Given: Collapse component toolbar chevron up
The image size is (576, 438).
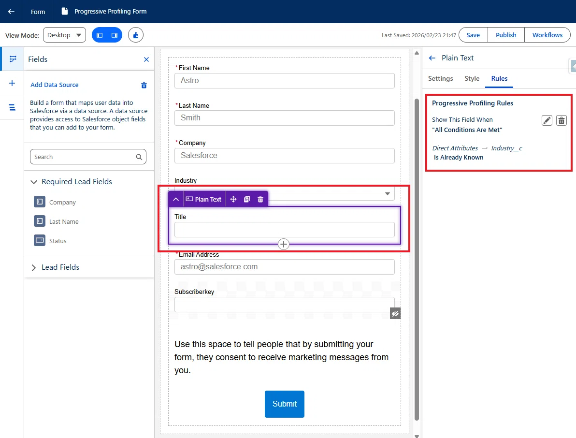Looking at the screenshot, I should coord(176,199).
